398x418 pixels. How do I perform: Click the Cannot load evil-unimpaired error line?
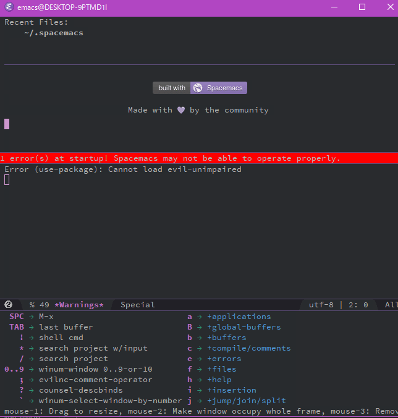coord(123,169)
